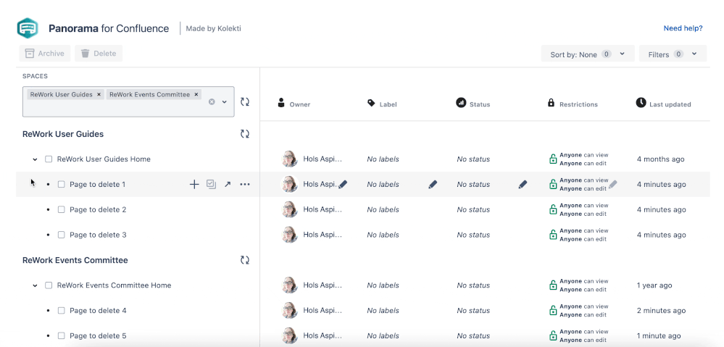This screenshot has height=347, width=724.
Task: Add a child page under Page to delete 1
Action: tap(194, 185)
